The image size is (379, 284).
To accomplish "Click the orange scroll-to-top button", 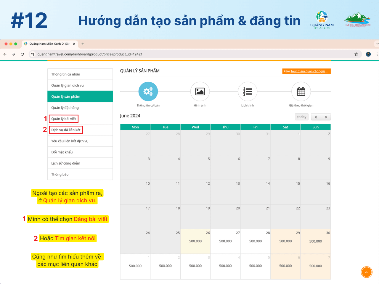I will 366,272.
